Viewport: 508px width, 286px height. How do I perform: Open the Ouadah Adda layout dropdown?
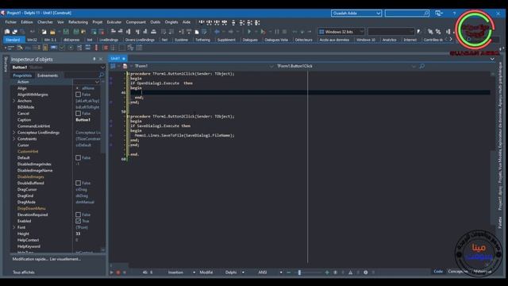[378, 13]
